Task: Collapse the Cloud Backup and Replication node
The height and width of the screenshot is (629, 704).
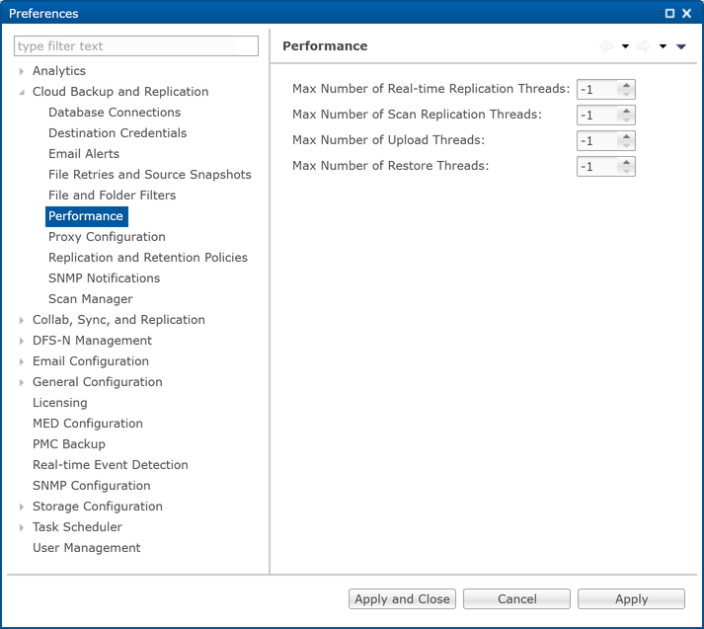Action: click(21, 92)
